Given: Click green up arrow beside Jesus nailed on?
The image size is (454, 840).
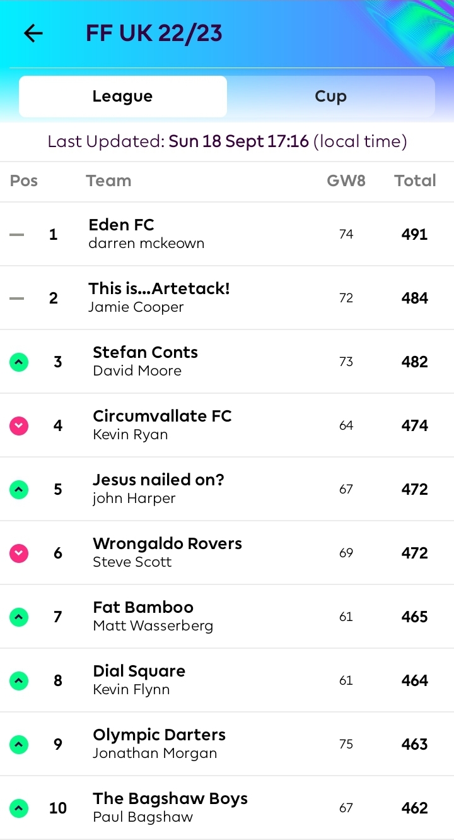Looking at the screenshot, I should pyautogui.click(x=19, y=490).
